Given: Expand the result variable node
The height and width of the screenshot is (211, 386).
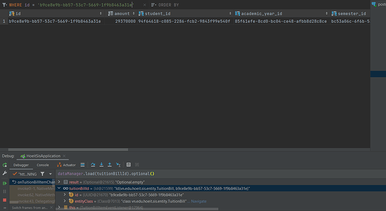Looking at the screenshot, I should click(x=59, y=182).
